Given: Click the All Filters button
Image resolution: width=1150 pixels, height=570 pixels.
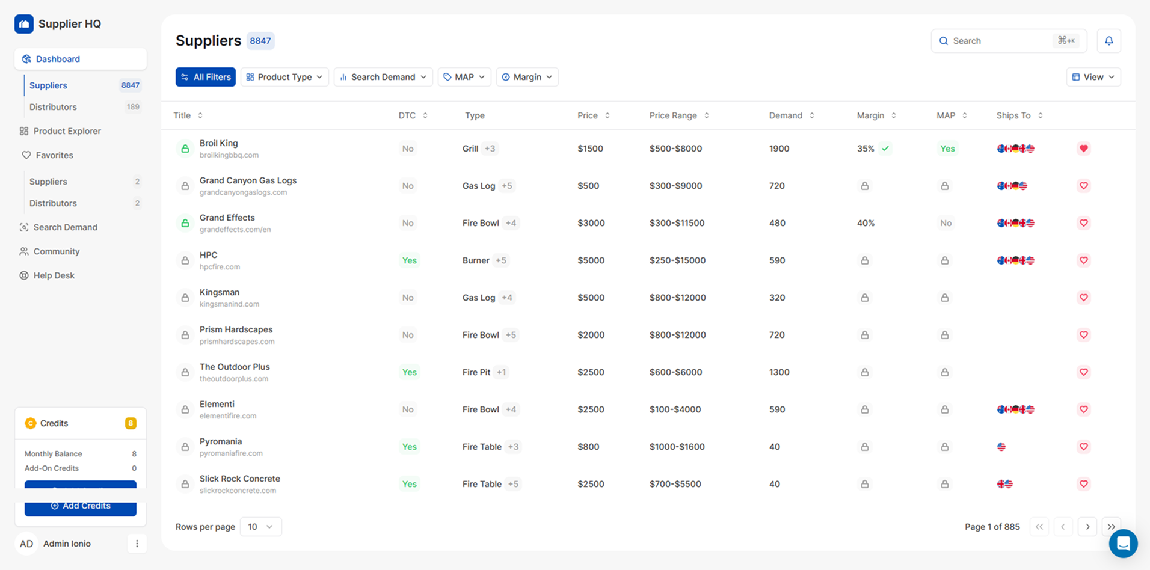Looking at the screenshot, I should [206, 77].
